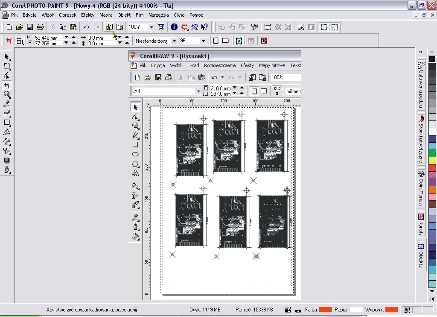
Task: Select the Crop tool in PHOTO-PAINT toolbox
Action: click(7, 85)
